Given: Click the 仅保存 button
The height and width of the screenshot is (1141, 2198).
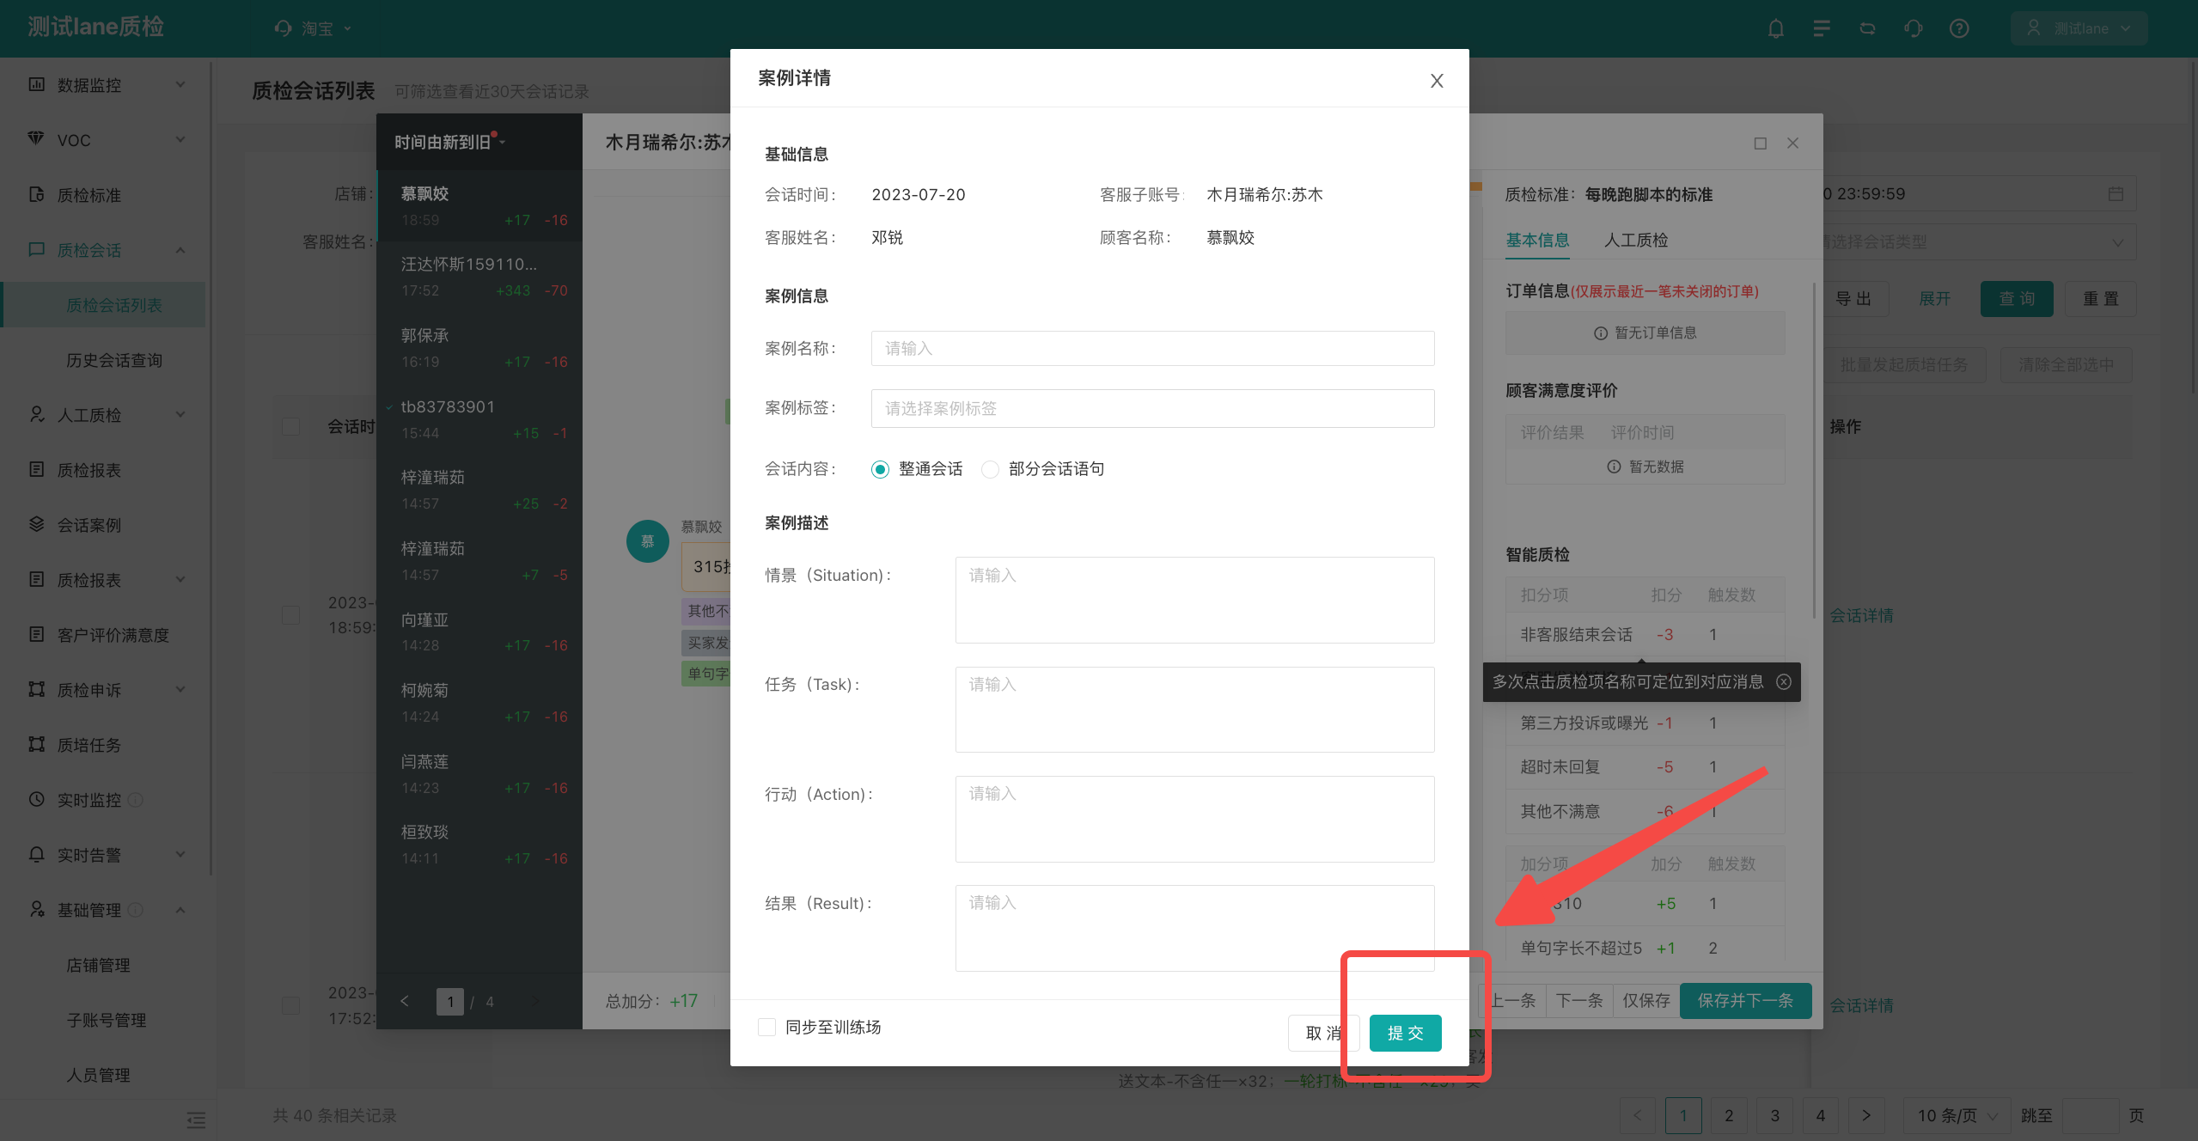Looking at the screenshot, I should (x=1645, y=1000).
